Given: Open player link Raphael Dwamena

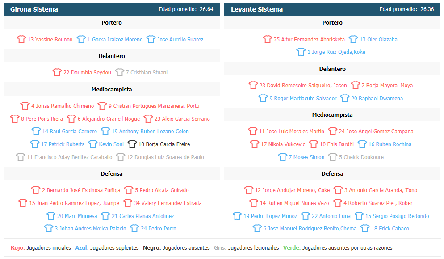Looking at the screenshot, I should coord(377,98).
